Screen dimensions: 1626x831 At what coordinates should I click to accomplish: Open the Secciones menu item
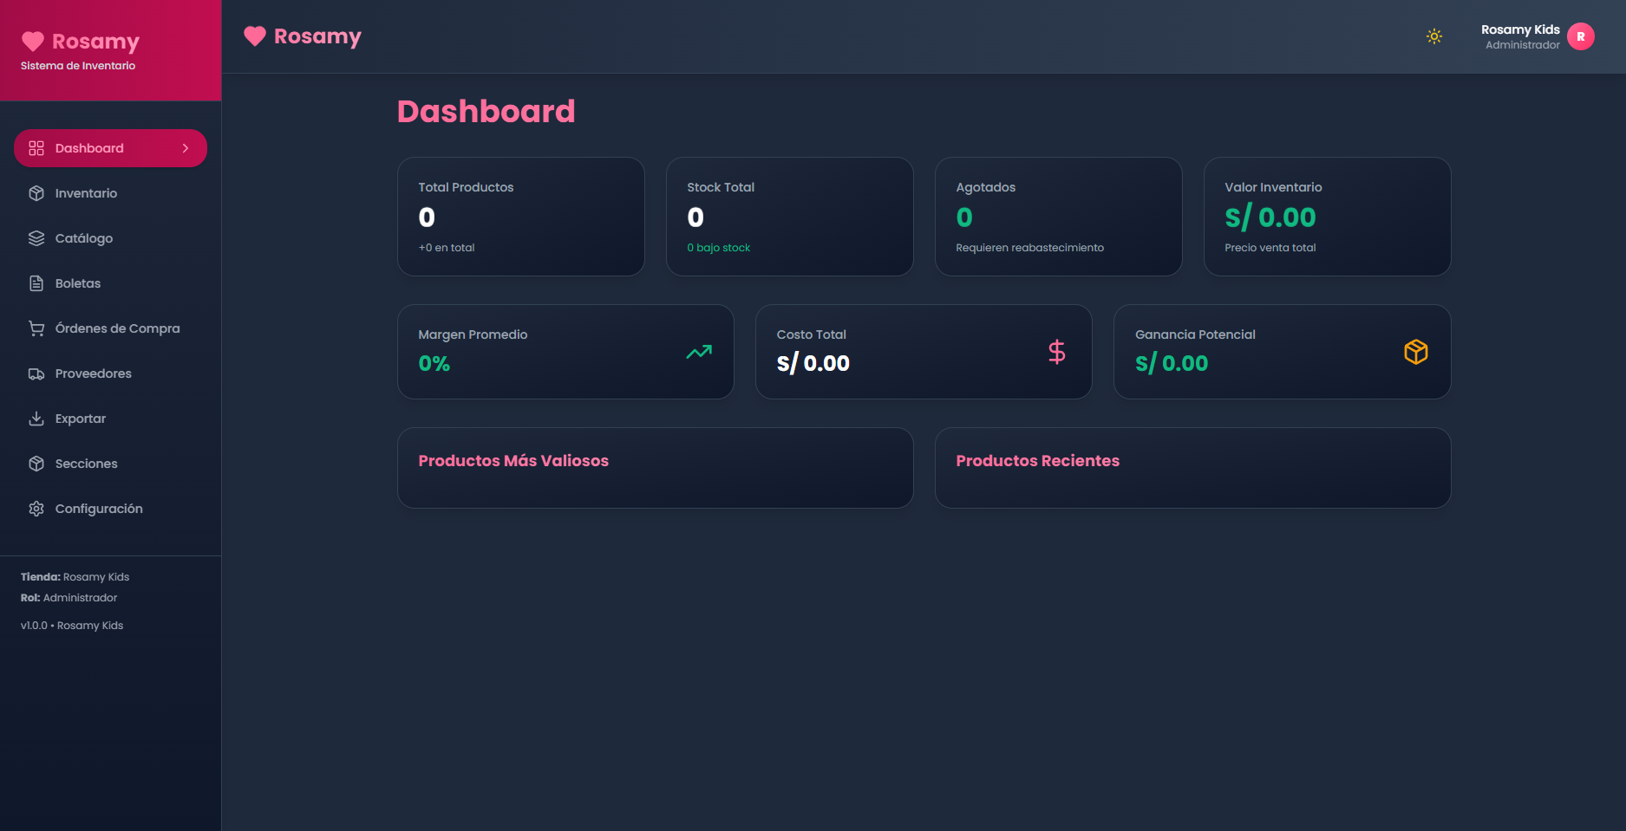(86, 464)
